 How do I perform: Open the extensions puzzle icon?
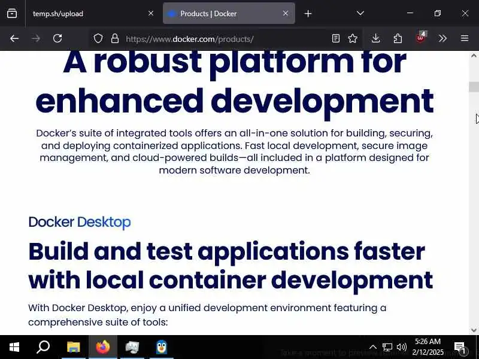398,38
